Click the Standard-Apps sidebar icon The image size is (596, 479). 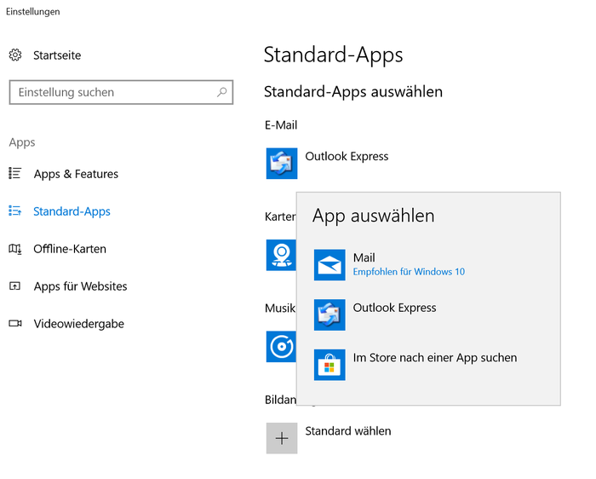15,211
